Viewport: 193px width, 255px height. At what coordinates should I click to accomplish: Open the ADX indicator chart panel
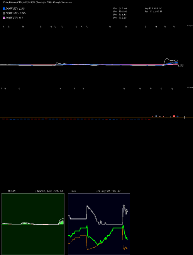pyautogui.click(x=99, y=224)
